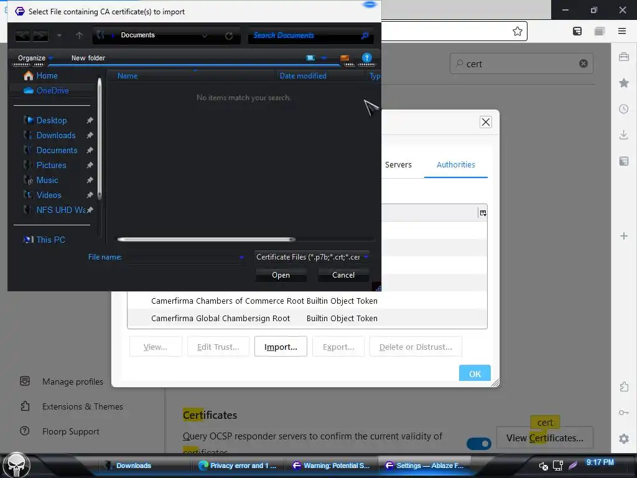Open Desktop in the sidebar
The height and width of the screenshot is (478, 637).
(52, 120)
